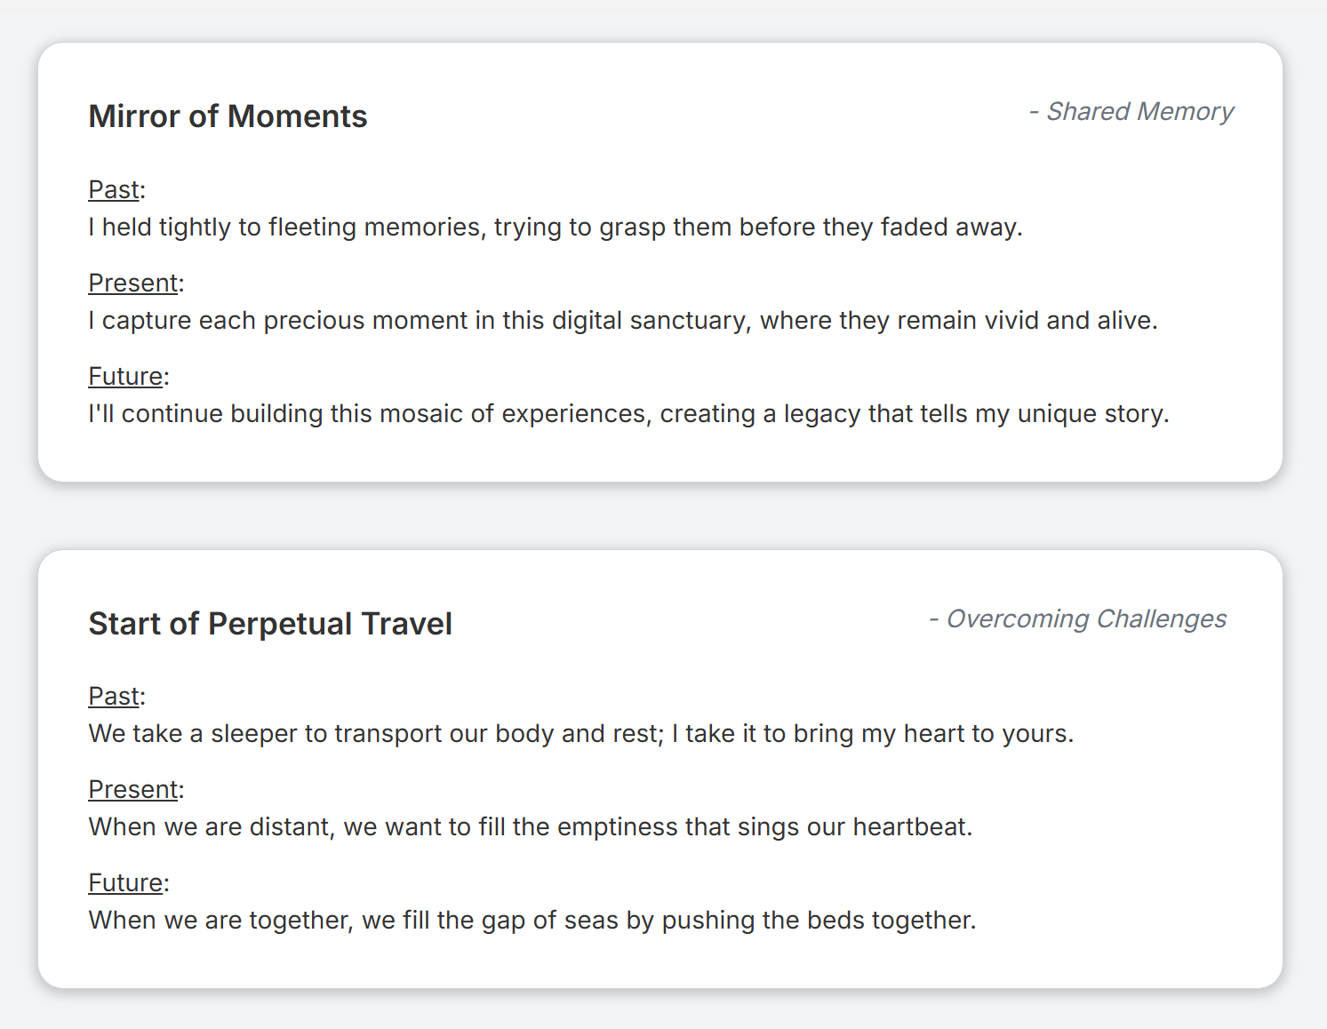
Task: Click the underlined Present label in Mirror of Moments
Action: (133, 283)
